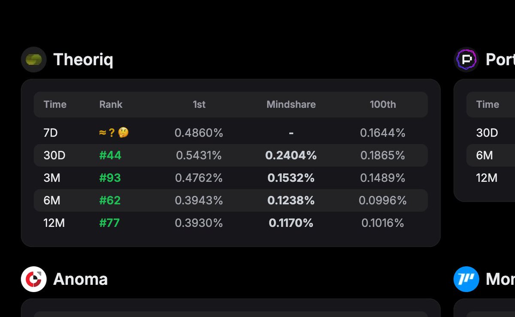The image size is (515, 317).
Task: Select the 0.2404% mindshare value
Action: pyautogui.click(x=291, y=155)
